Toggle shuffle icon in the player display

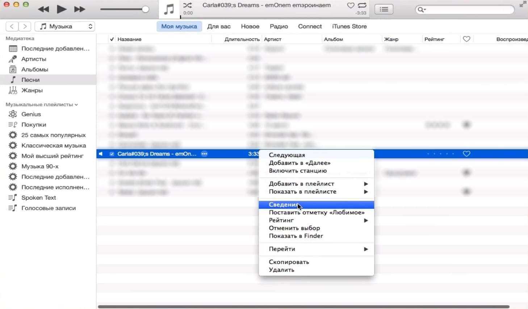[188, 5]
